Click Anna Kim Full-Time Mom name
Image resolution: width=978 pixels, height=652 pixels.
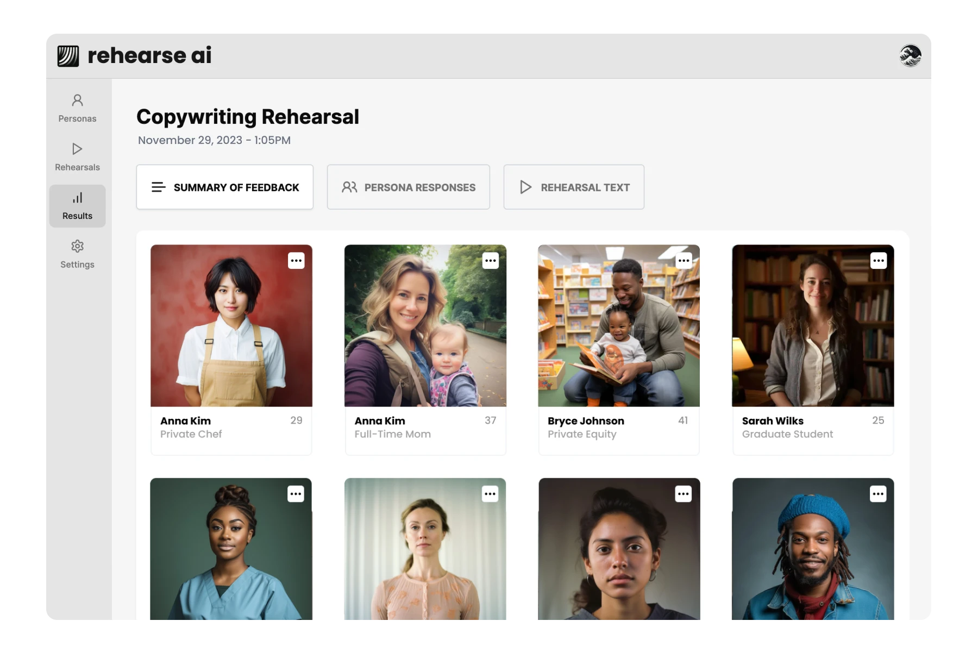(380, 421)
